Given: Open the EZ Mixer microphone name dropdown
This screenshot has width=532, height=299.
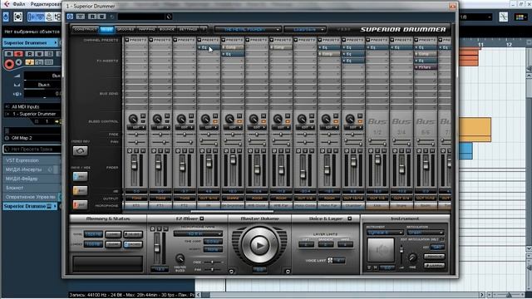Looking at the screenshot, I should point(198,233).
